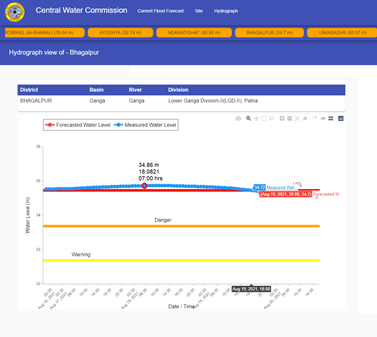Screen dimensions: 377x337
Task: Open the Plotly logo link icon
Action: 341,118
